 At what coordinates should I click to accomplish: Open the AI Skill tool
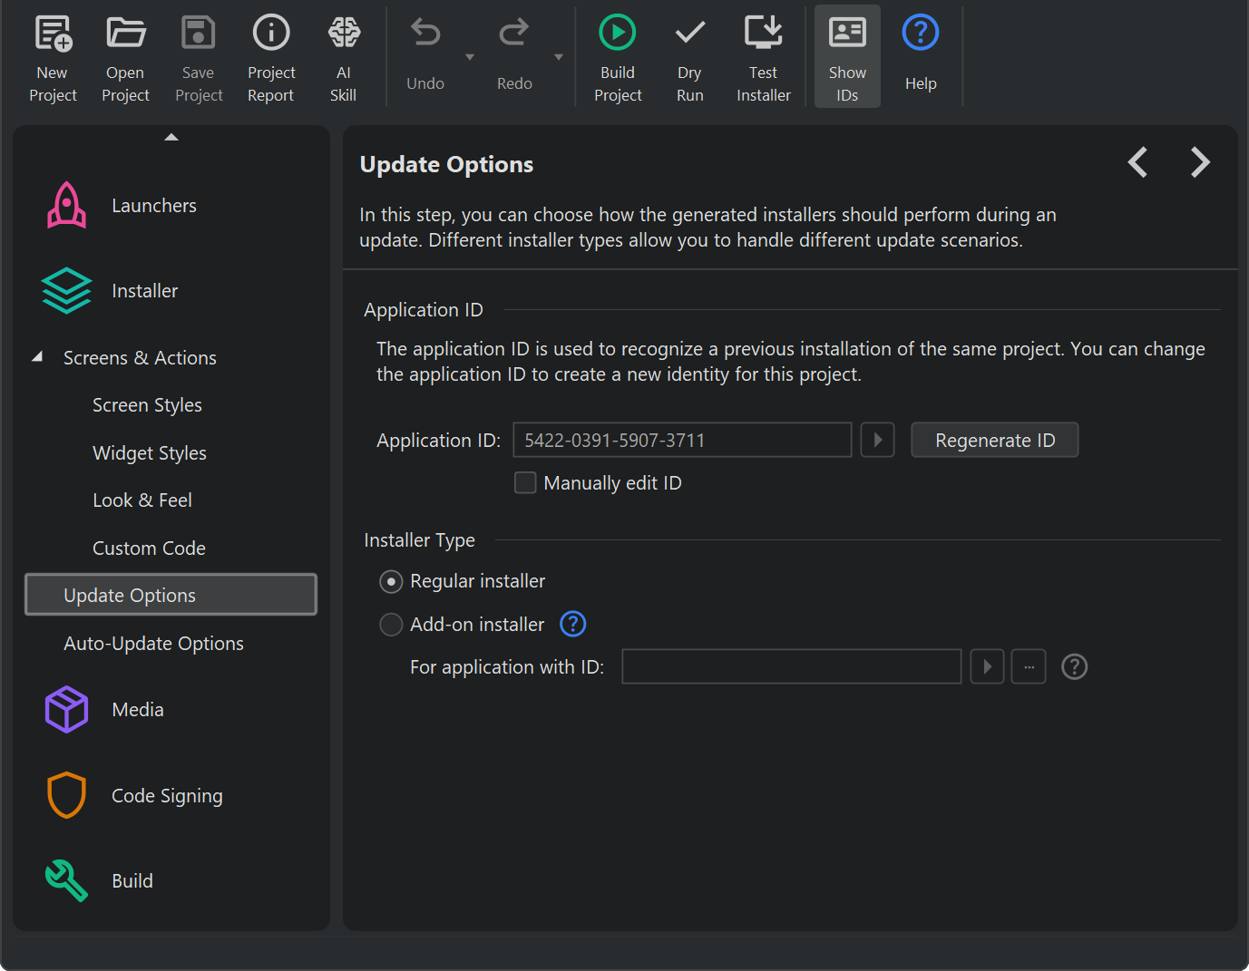click(x=344, y=56)
